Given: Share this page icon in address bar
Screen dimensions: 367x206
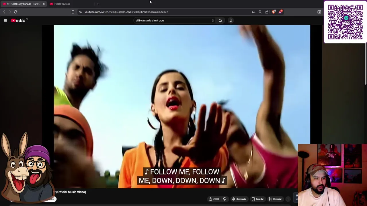Looking at the screenshot, I should [267, 12].
